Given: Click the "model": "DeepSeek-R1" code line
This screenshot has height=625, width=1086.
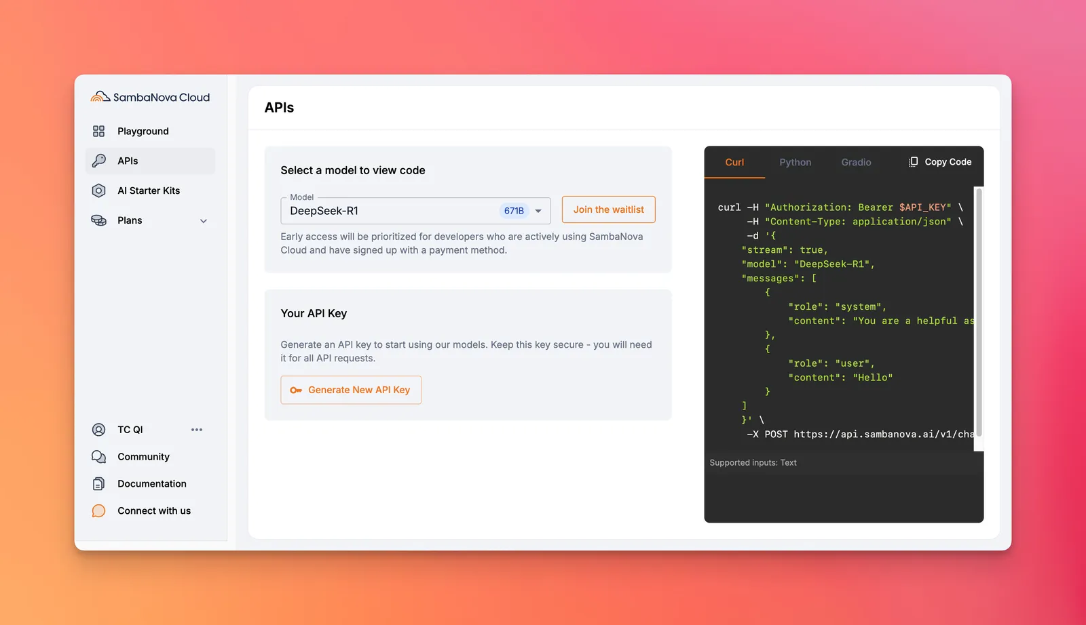Looking at the screenshot, I should (808, 264).
